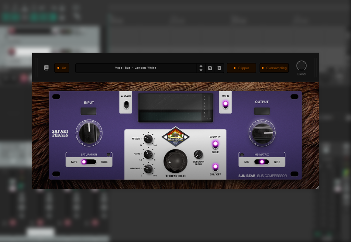
Task: Click the INPUT value display
Action: [88, 111]
